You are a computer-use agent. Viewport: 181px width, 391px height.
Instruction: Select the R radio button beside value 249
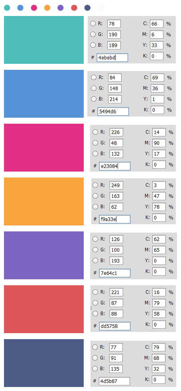point(95,185)
